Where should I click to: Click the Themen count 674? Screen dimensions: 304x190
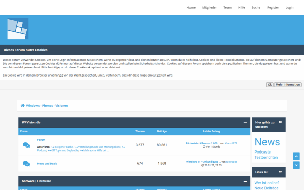140,163
